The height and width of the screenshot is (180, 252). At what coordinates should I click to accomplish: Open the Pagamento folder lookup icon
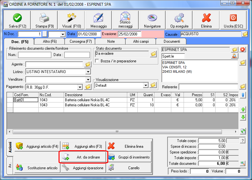coord(88,87)
